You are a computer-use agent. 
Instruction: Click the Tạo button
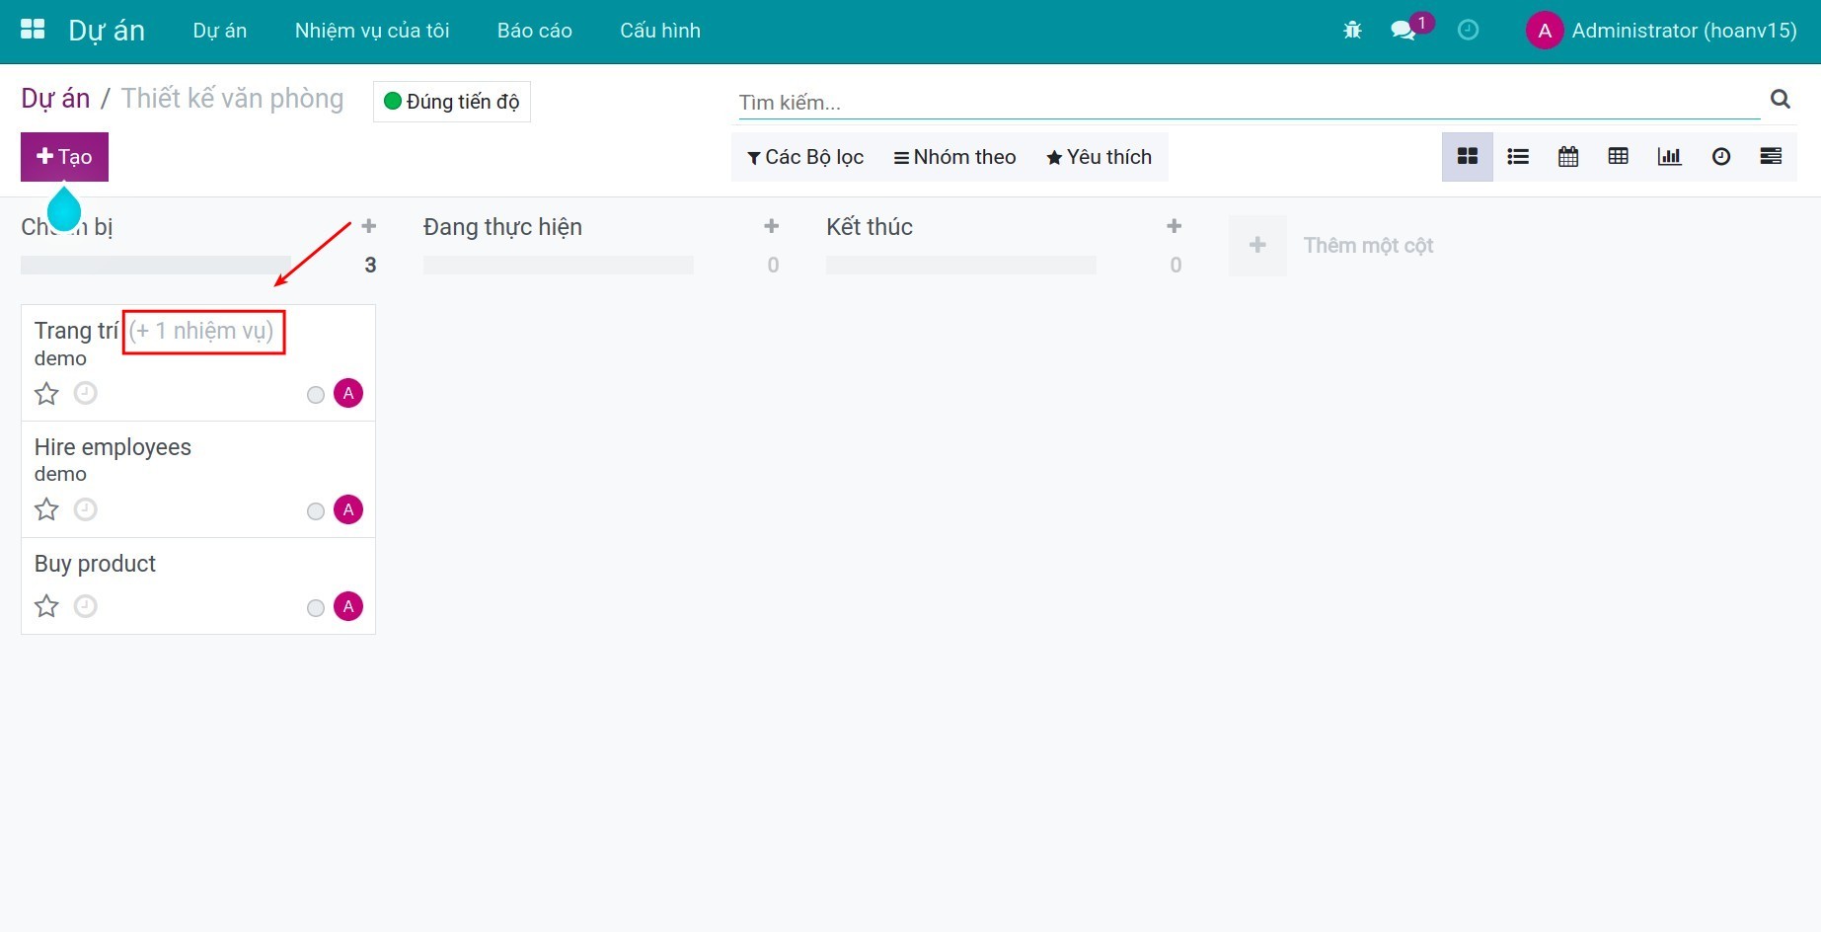(63, 156)
